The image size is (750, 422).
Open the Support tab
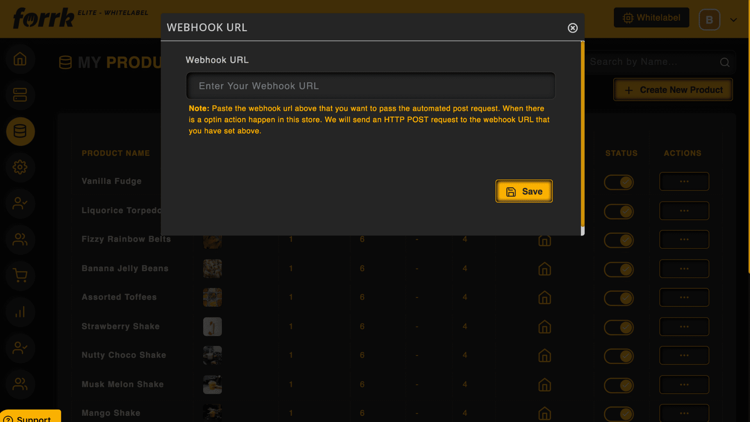pos(30,417)
